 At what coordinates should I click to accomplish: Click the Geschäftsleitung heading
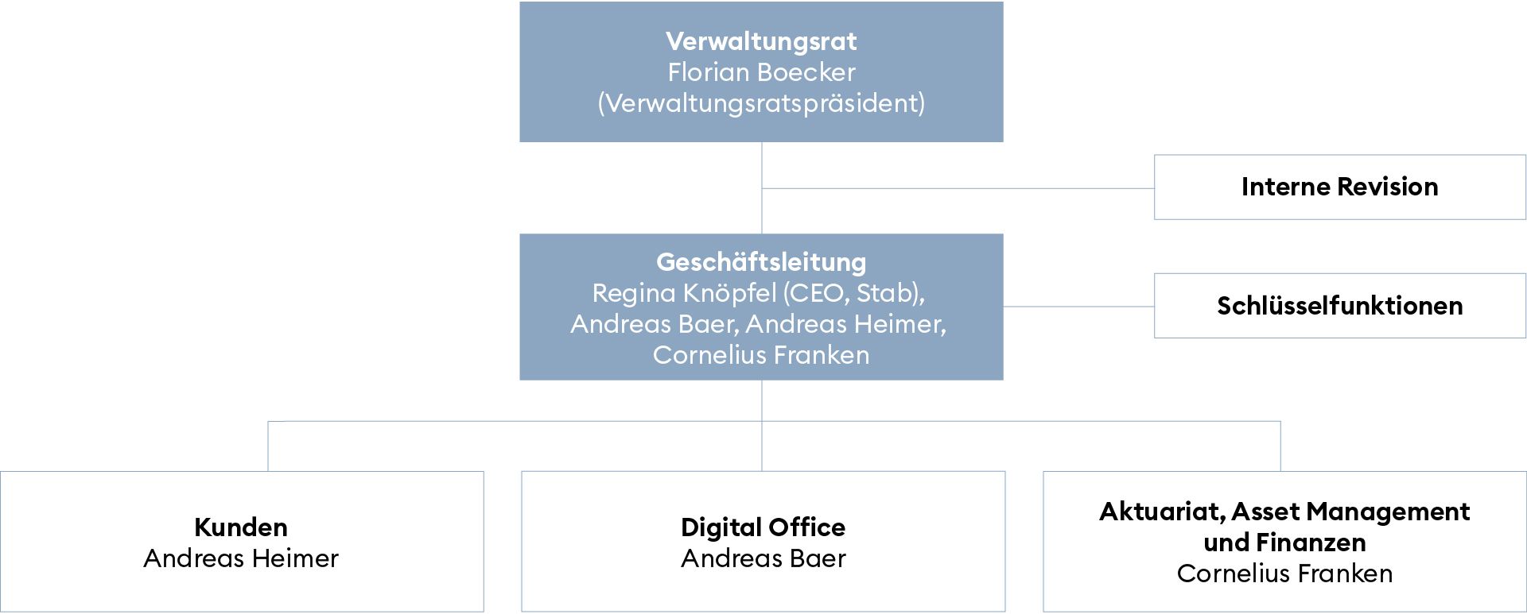(x=761, y=262)
